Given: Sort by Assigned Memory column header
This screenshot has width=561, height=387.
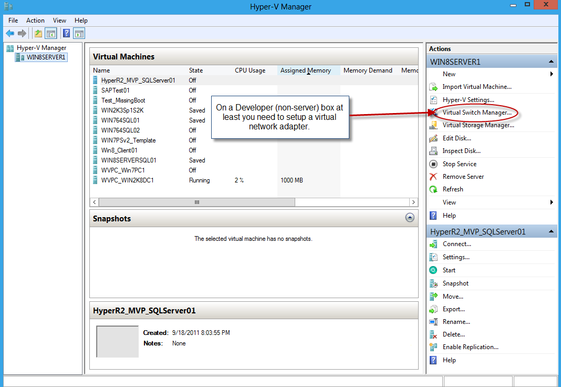Looking at the screenshot, I should click(x=306, y=70).
